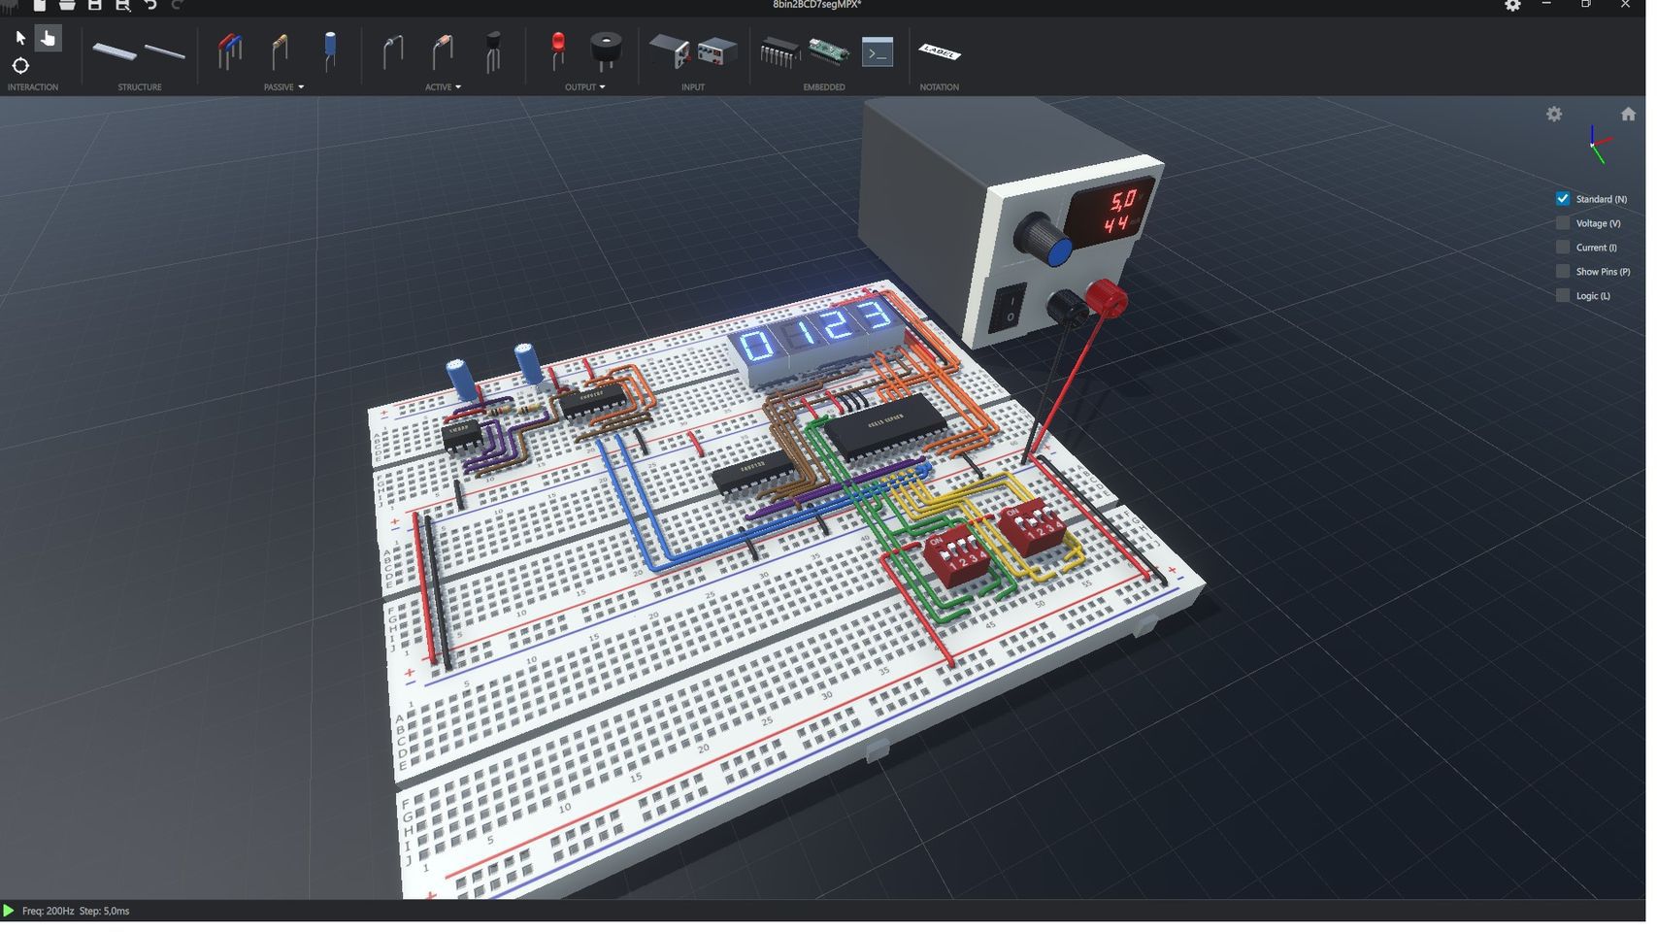Check the Show Pins (P) option
The height and width of the screenshot is (932, 1657).
coord(1563,272)
